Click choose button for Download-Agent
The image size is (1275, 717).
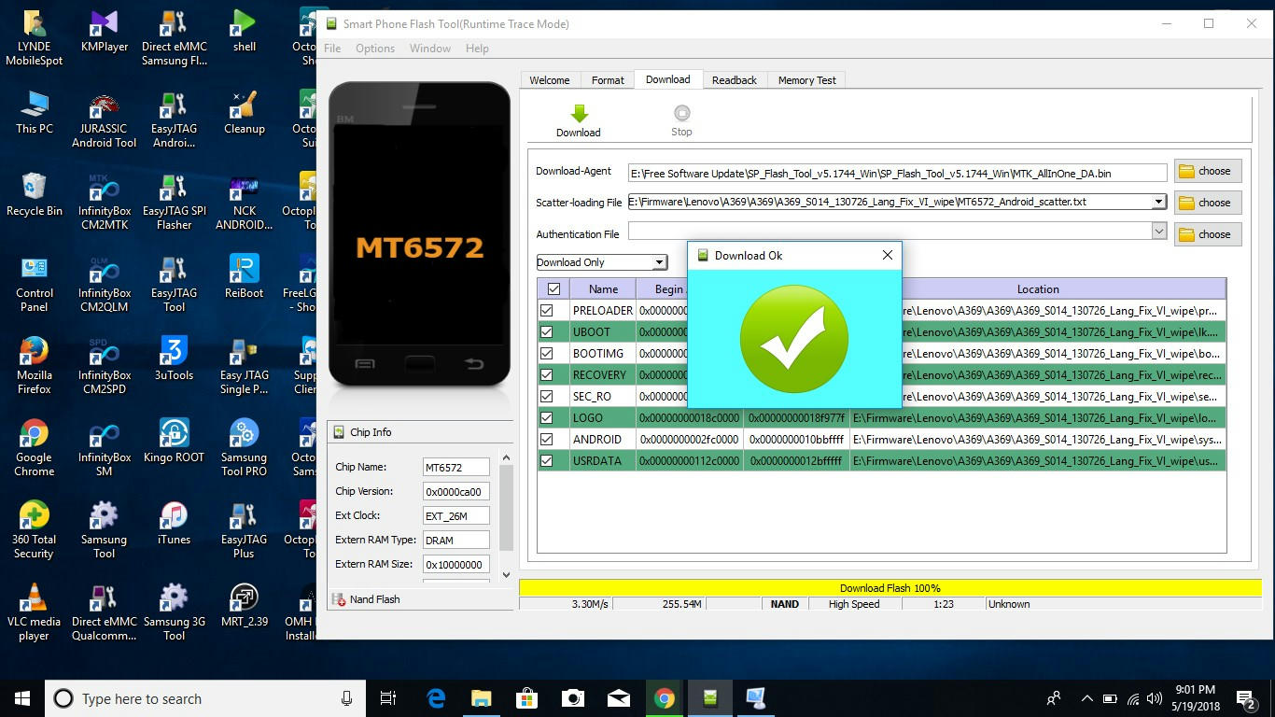tap(1207, 171)
